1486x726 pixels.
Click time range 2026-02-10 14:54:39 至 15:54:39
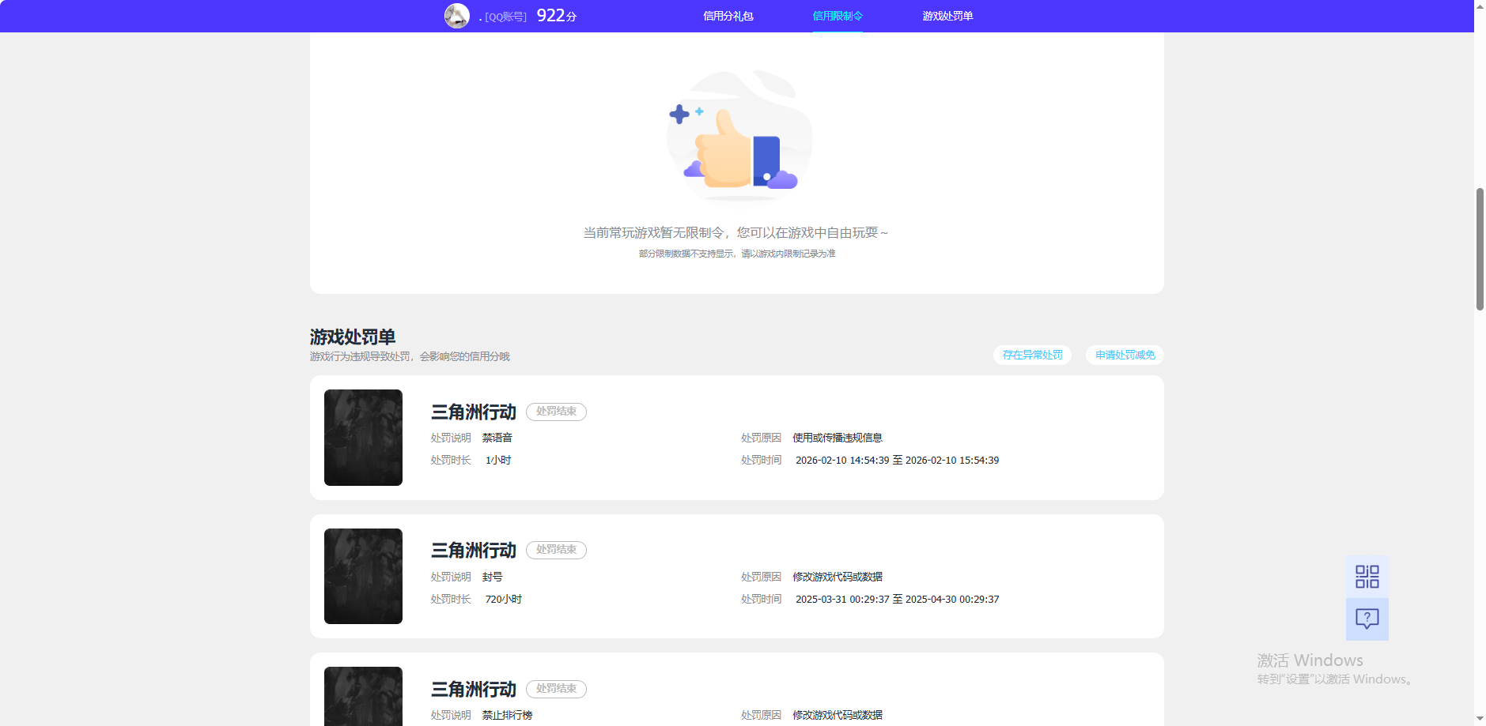pyautogui.click(x=897, y=460)
